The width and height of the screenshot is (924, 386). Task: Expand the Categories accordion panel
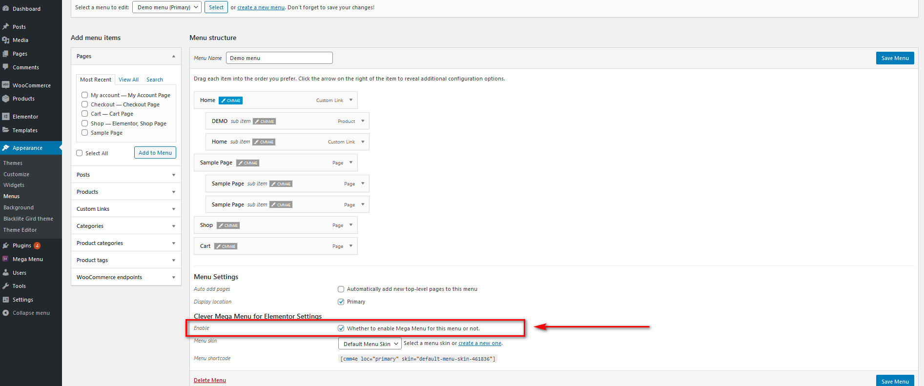(126, 226)
